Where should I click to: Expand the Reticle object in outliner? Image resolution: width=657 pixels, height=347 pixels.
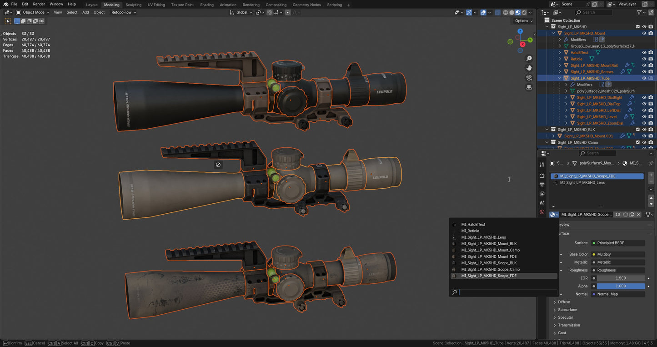pos(560,59)
